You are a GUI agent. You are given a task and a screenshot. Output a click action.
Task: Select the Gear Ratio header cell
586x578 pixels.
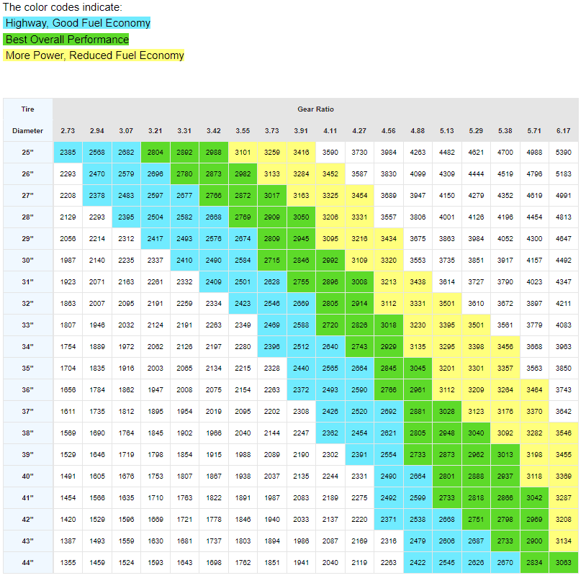[315, 109]
